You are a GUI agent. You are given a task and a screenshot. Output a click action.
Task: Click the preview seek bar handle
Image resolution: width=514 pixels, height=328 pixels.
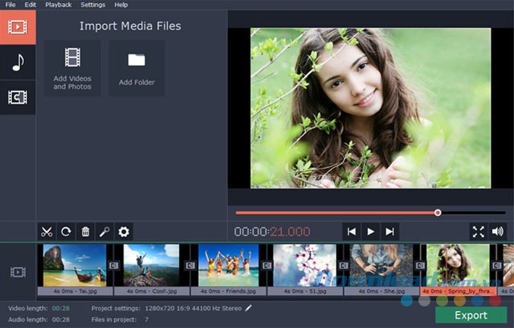(x=438, y=213)
